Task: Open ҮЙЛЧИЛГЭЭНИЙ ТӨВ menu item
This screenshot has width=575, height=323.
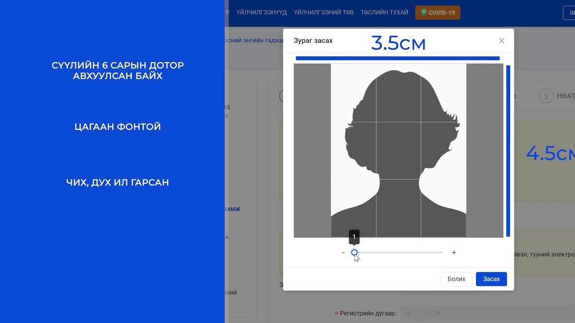Action: 323,13
